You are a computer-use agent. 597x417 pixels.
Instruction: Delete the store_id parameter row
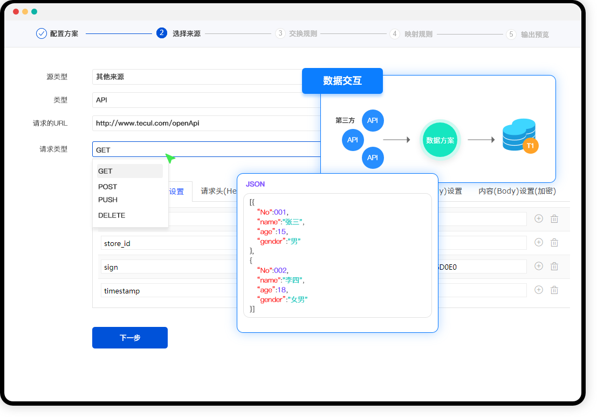pos(554,243)
